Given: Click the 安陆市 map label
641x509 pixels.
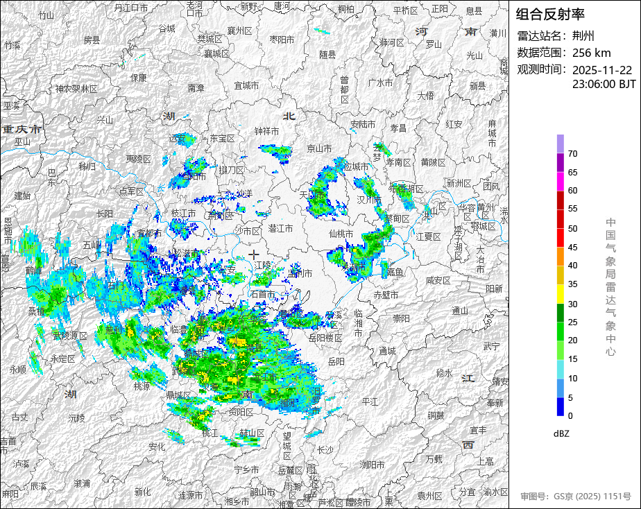Looking at the screenshot, I should click(x=363, y=124).
